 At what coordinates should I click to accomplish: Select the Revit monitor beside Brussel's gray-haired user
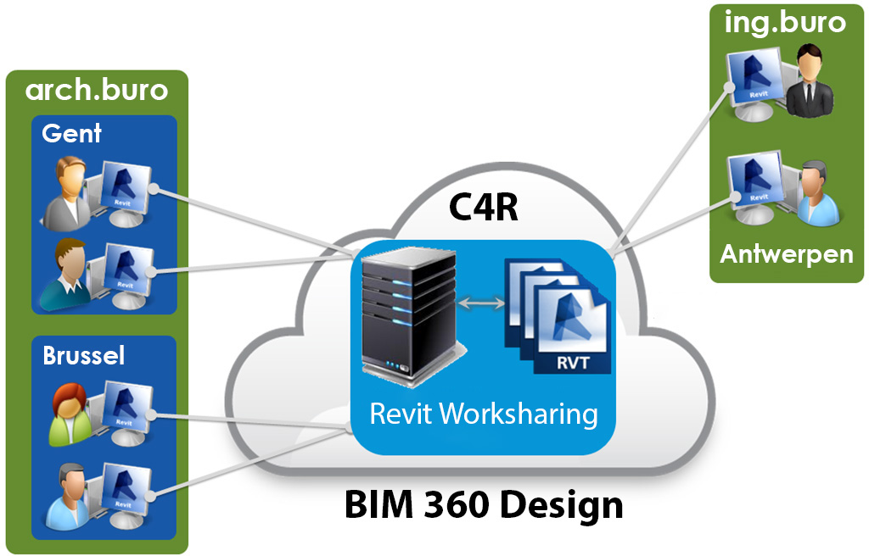point(127,496)
